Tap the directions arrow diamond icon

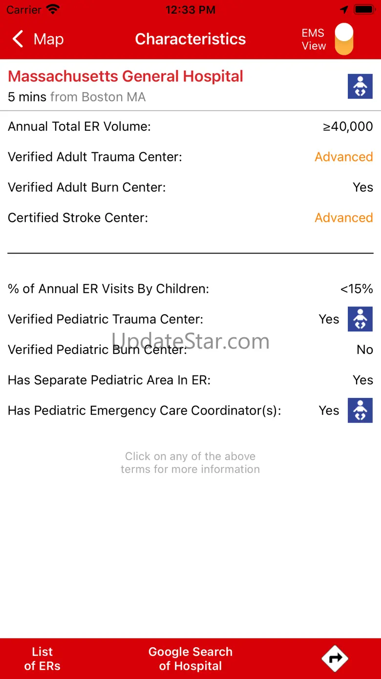[335, 658]
